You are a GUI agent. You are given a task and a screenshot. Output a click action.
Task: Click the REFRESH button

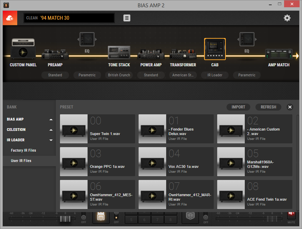click(x=268, y=107)
